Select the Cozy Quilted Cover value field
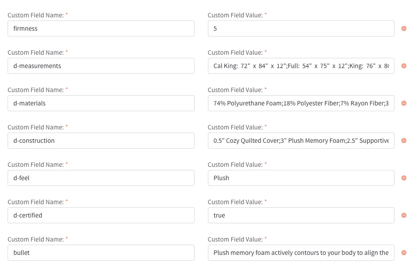 (x=301, y=140)
